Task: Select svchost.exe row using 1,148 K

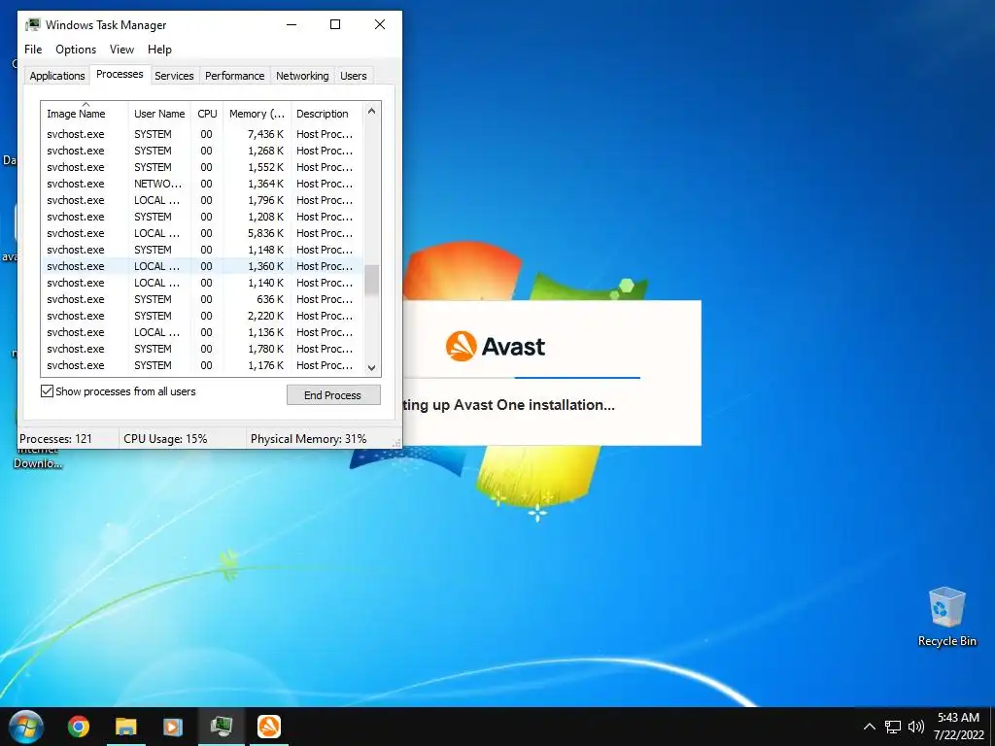Action: coord(202,250)
